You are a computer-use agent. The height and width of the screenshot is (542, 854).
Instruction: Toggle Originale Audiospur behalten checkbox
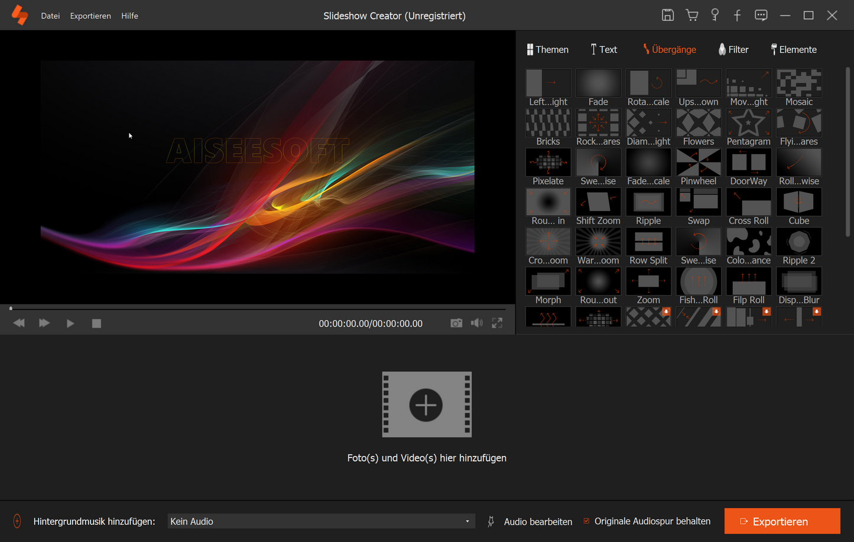pyautogui.click(x=587, y=521)
